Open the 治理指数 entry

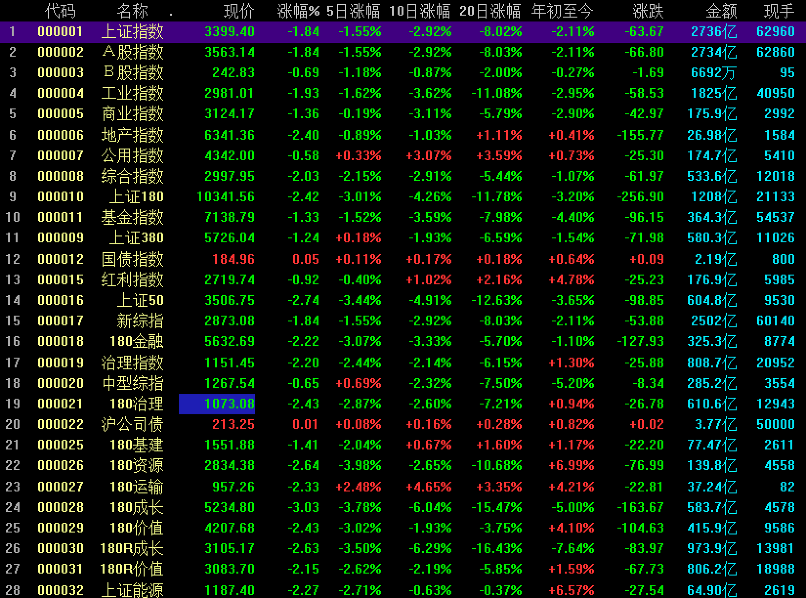[132, 363]
